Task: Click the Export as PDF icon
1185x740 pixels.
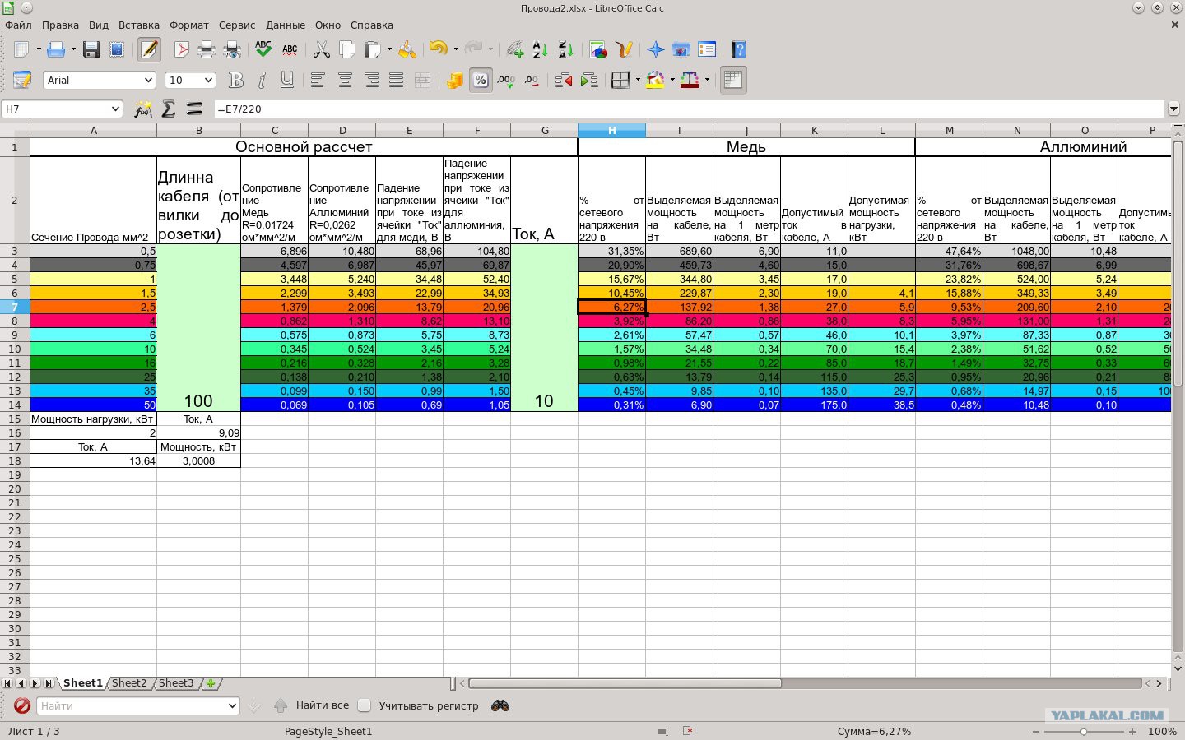Action: (181, 50)
